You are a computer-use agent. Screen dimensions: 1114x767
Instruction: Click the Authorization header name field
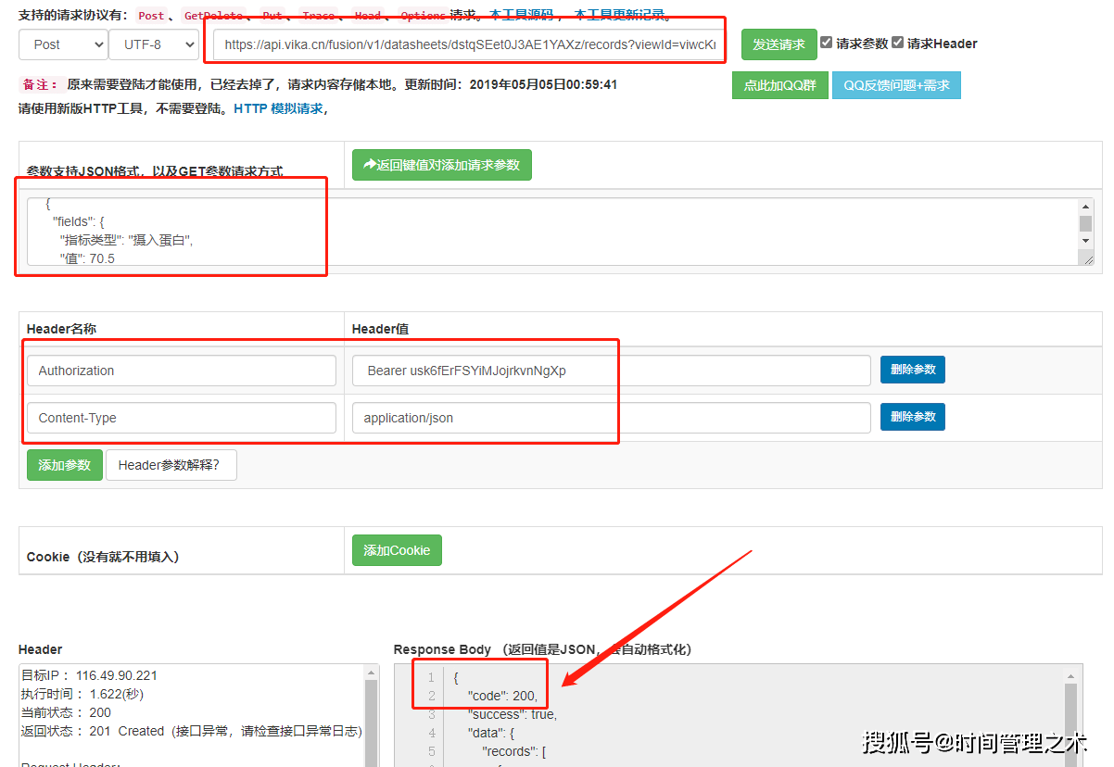click(x=181, y=371)
